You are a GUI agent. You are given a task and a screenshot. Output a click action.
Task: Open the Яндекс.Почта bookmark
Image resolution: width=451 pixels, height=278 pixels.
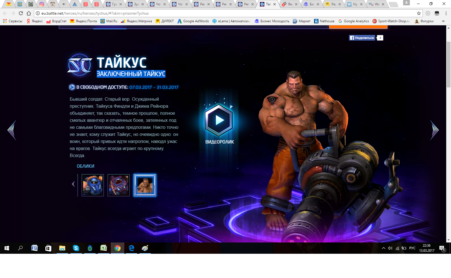click(83, 21)
